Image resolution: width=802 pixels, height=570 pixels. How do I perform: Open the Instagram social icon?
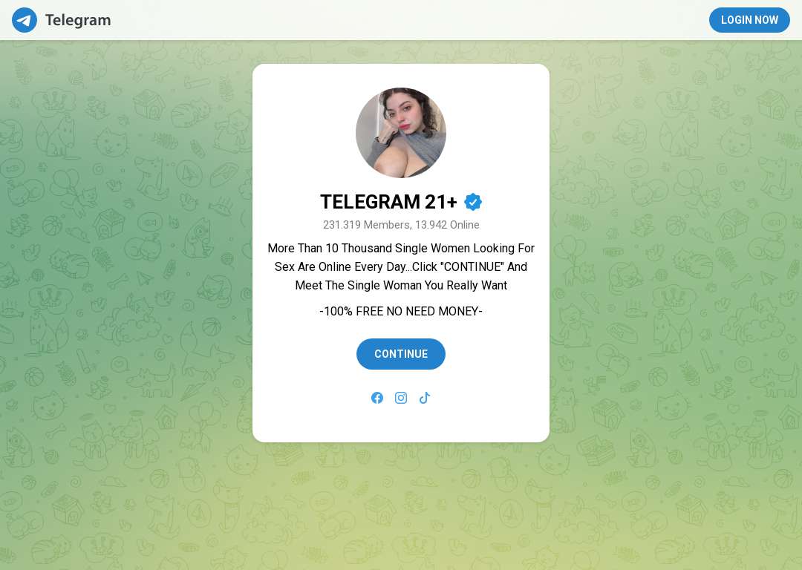pos(401,398)
